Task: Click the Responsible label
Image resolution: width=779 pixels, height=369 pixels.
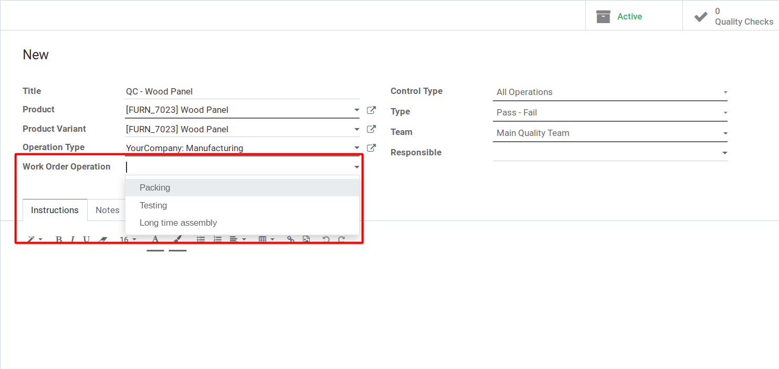Action: 416,152
